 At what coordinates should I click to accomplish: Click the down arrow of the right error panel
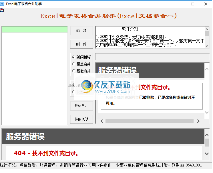207,112
